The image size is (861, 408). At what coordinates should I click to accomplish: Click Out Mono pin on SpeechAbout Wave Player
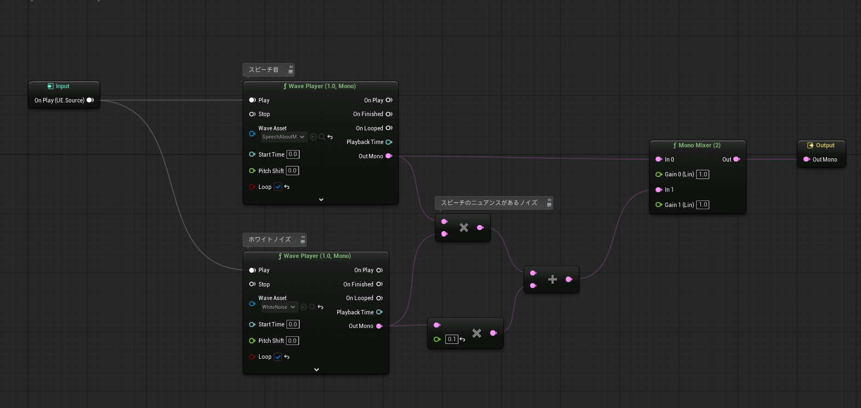[388, 156]
